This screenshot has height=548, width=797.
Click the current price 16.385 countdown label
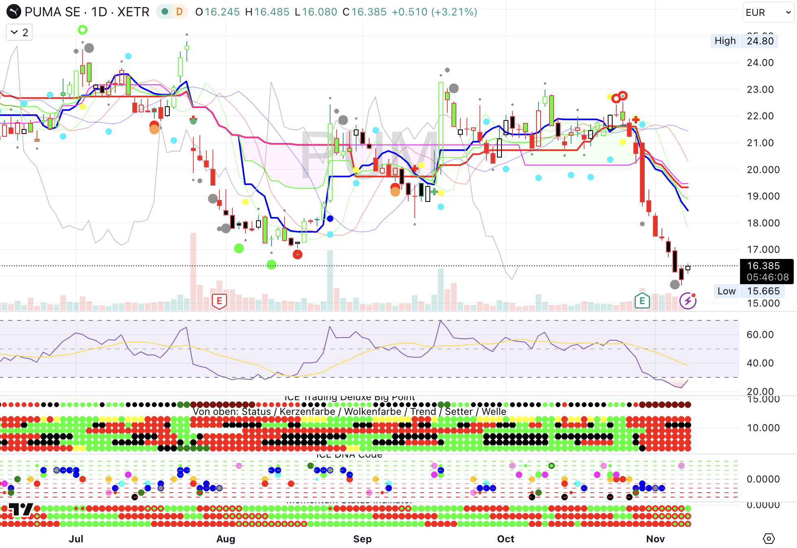click(x=766, y=271)
